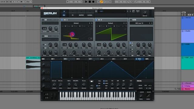Click the OSC B unison stepper
The image size is (194, 109).
point(99,45)
